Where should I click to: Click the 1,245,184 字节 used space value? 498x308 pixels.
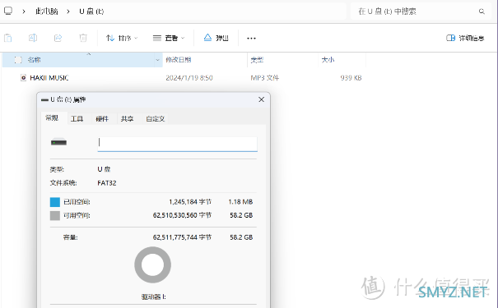190,202
